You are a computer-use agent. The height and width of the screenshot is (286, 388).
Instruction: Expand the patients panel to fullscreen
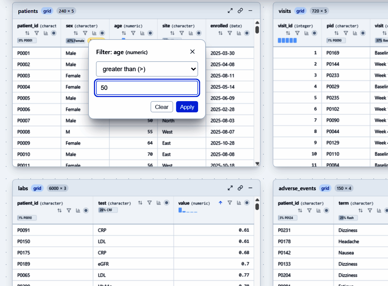tap(230, 11)
